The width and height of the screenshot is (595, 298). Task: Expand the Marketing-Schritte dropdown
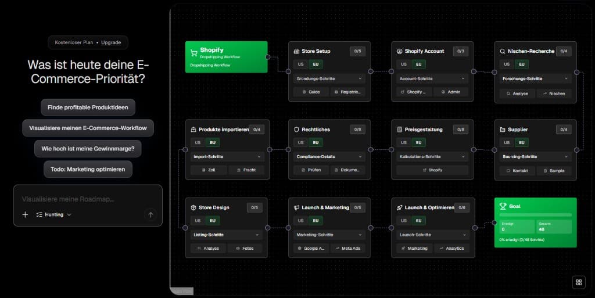pyautogui.click(x=329, y=235)
